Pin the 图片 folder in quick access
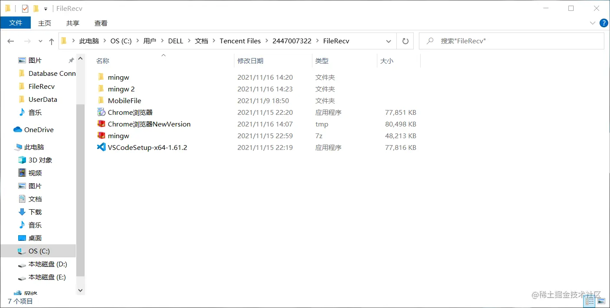 tap(71, 60)
